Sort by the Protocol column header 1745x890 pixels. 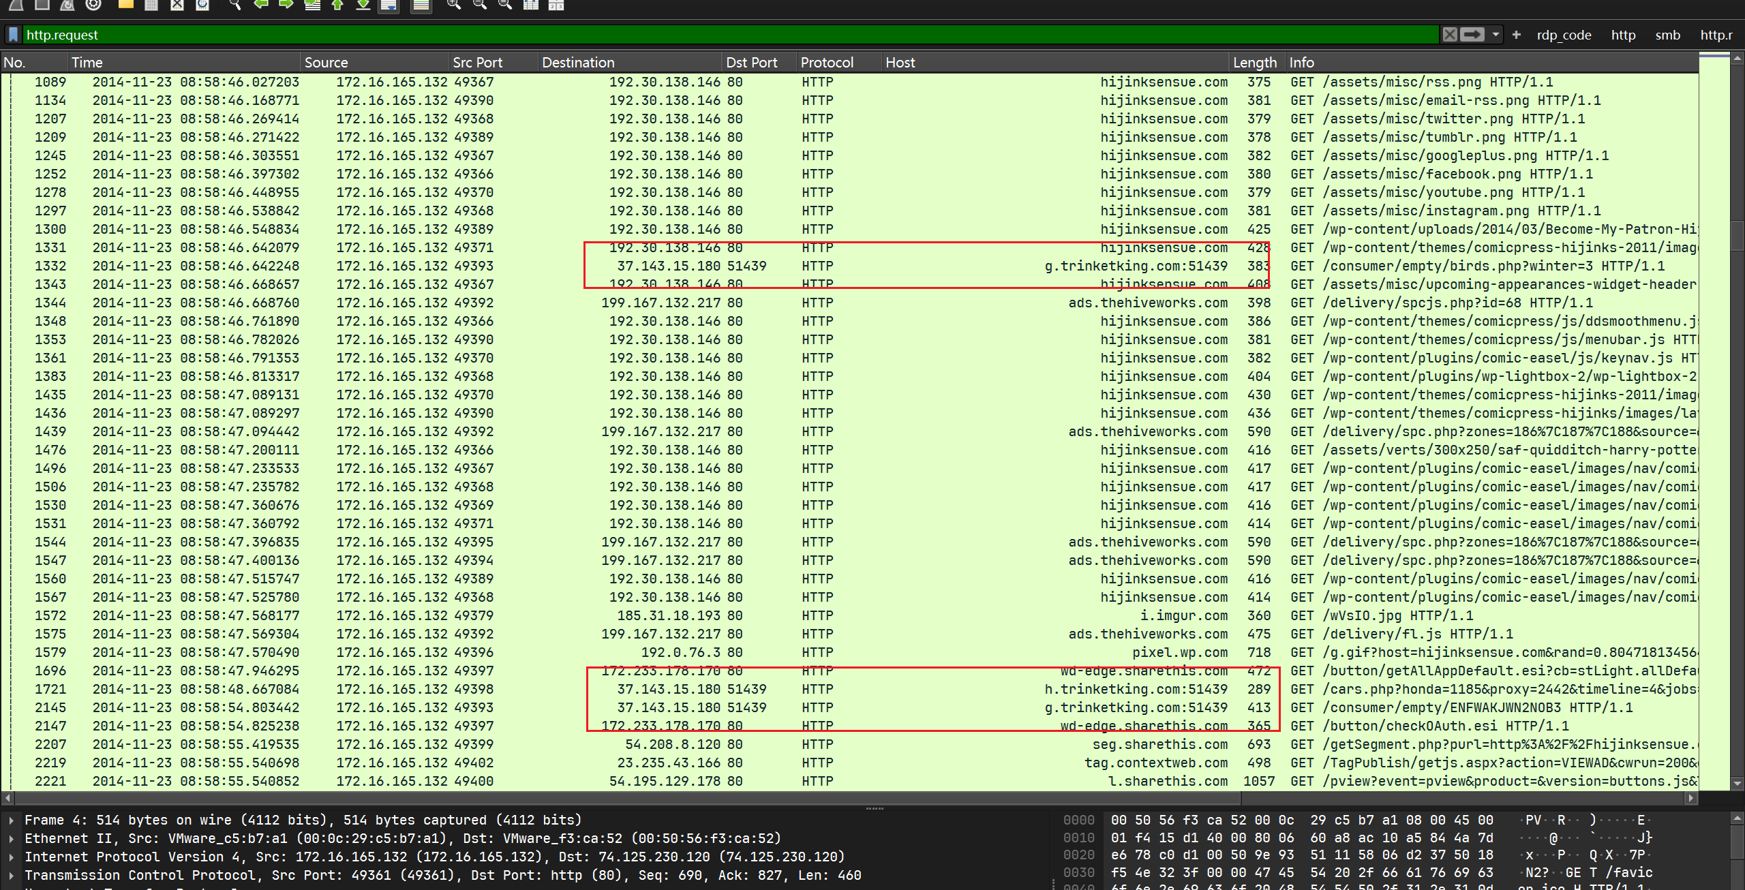point(839,62)
